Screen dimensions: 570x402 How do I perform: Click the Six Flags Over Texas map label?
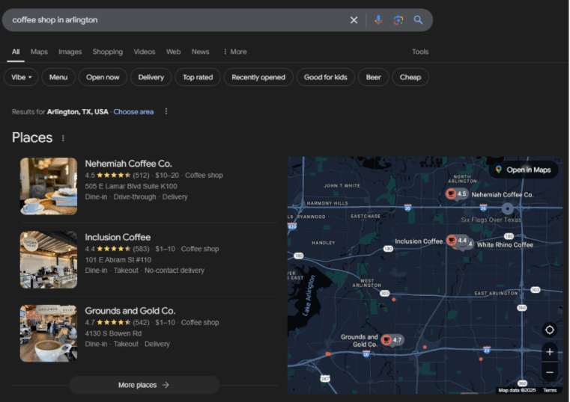[491, 220]
